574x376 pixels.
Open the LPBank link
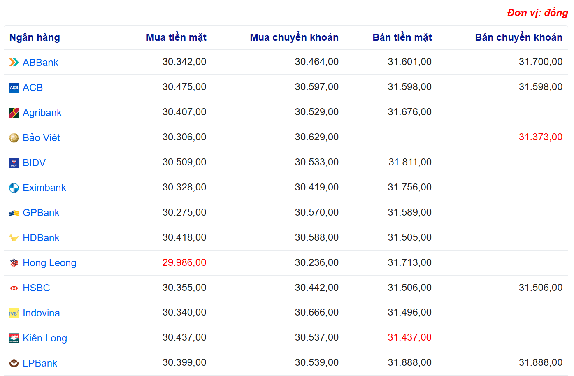[x=40, y=363]
